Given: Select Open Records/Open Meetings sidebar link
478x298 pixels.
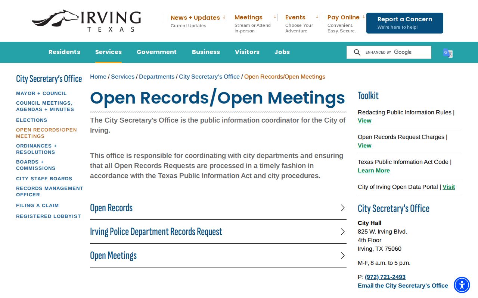Looking at the screenshot, I should [x=46, y=133].
